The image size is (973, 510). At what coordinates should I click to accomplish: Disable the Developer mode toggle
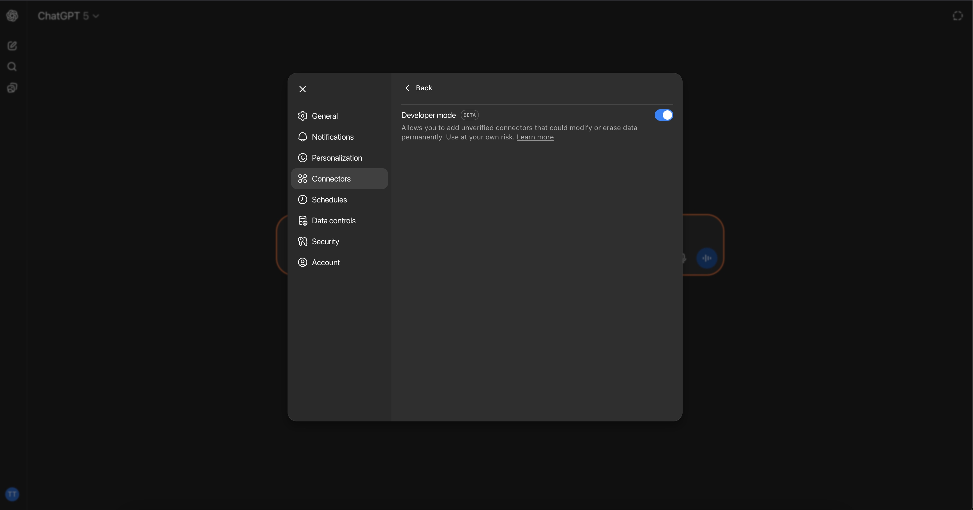(663, 115)
